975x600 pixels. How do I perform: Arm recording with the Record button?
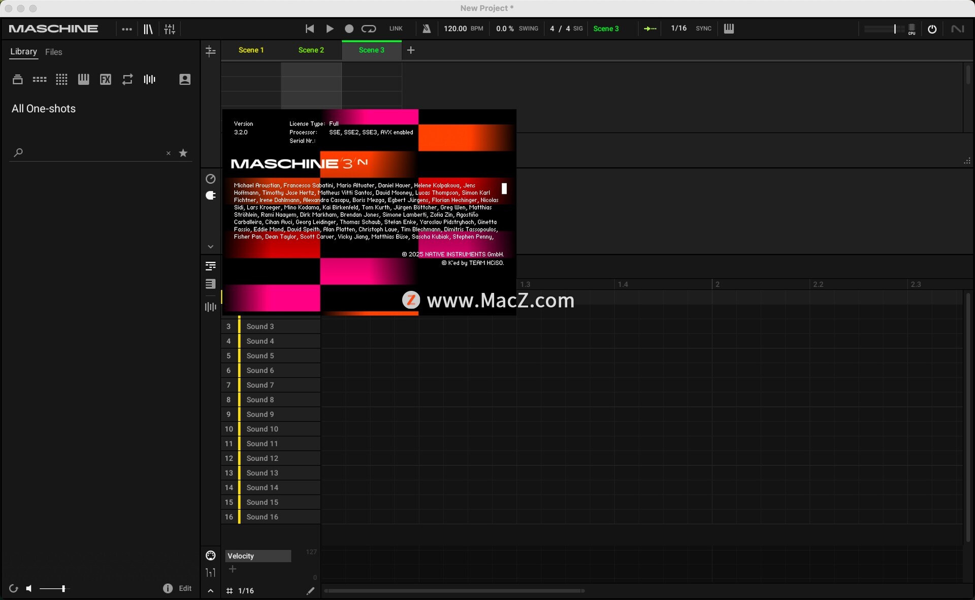click(349, 29)
